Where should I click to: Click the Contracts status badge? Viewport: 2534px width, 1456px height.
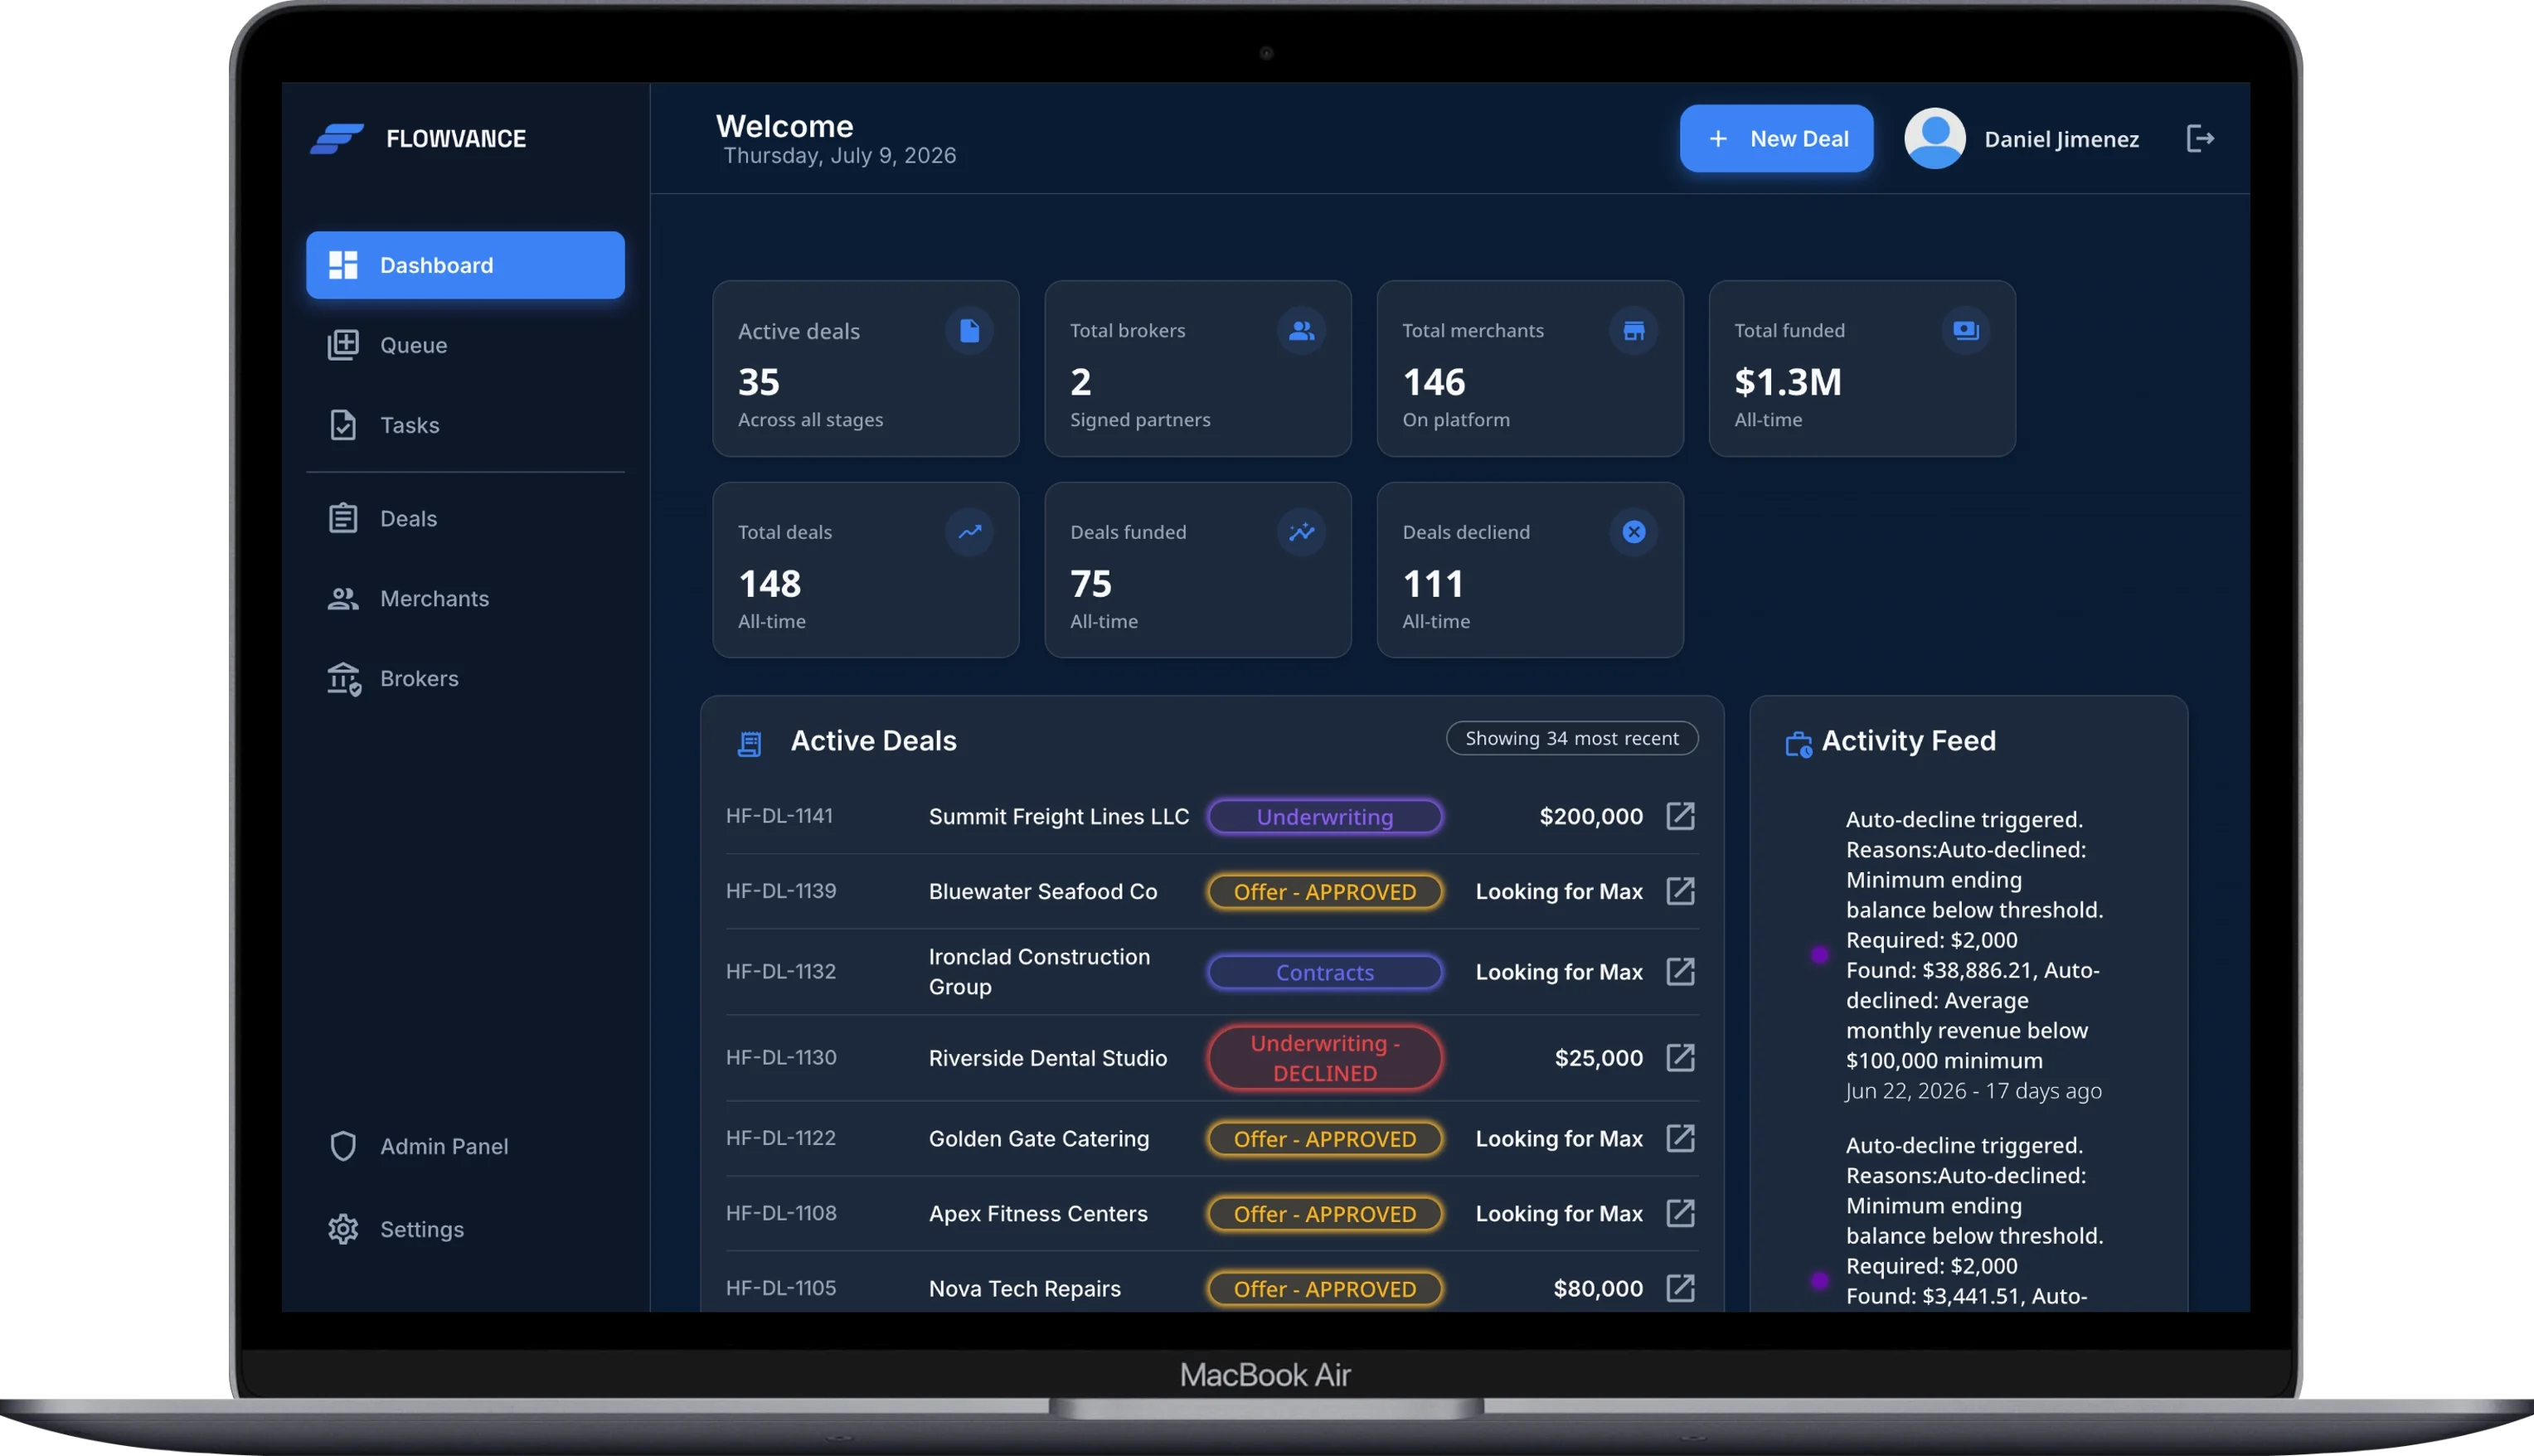click(1325, 971)
